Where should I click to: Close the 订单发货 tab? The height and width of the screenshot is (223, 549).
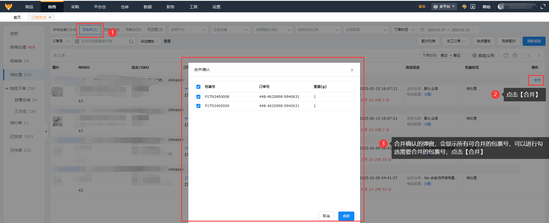coord(50,17)
